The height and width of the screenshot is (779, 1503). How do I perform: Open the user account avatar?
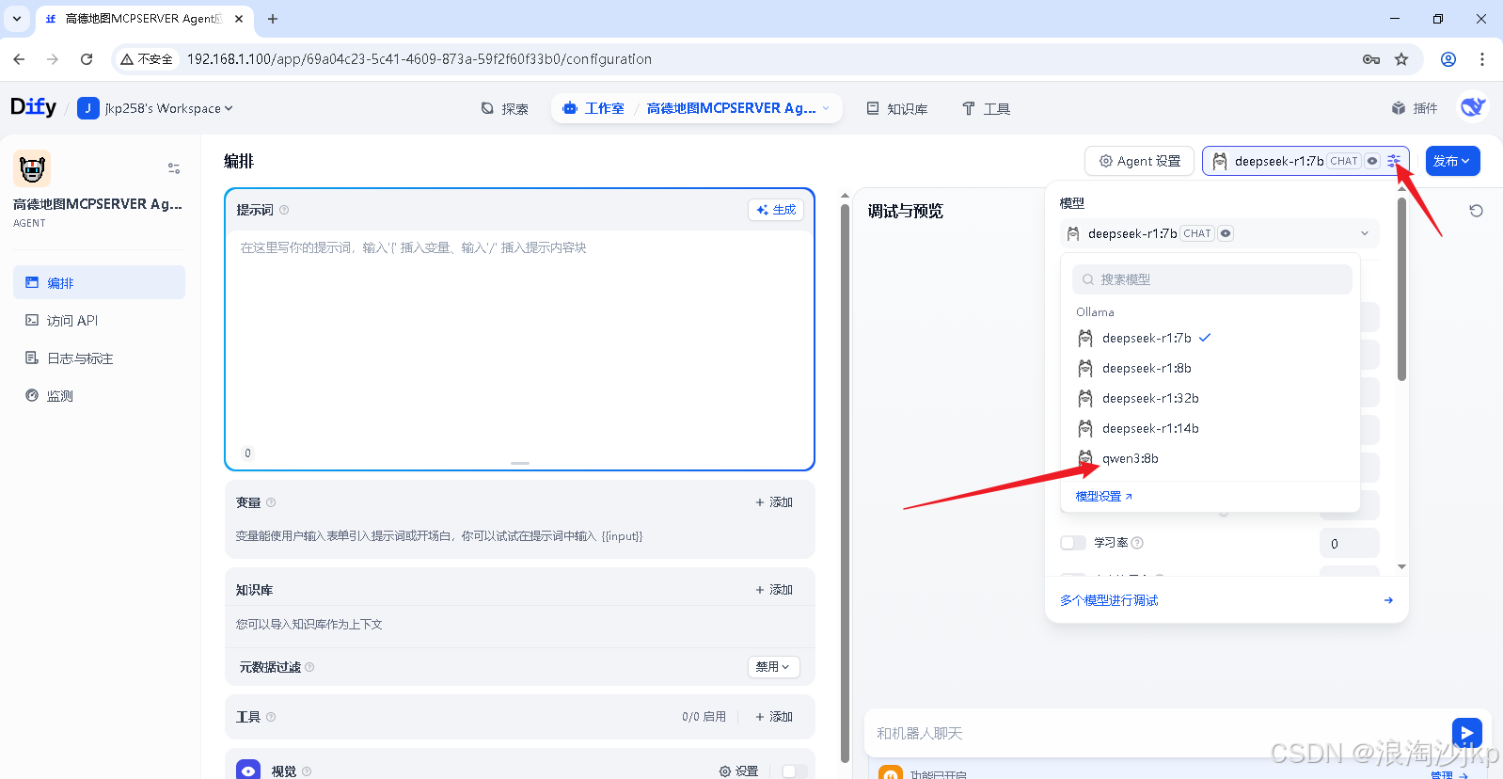coord(1472,107)
